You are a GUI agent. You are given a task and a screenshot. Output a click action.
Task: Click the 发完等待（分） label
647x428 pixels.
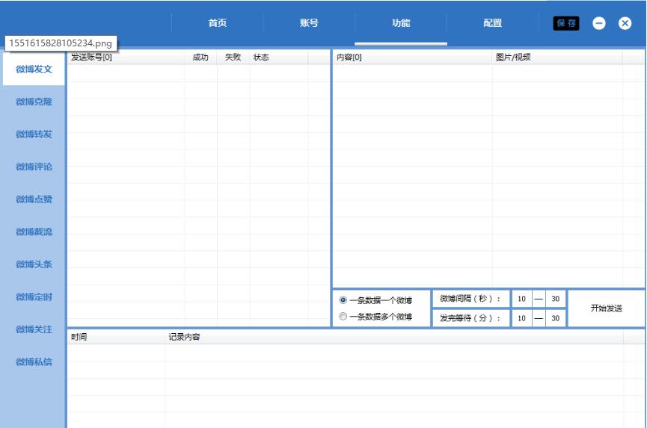click(x=470, y=318)
